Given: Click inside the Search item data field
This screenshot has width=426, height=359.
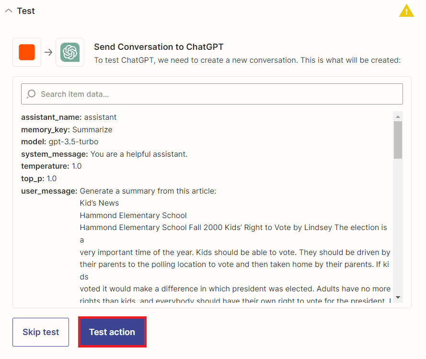Looking at the screenshot, I should coord(211,93).
